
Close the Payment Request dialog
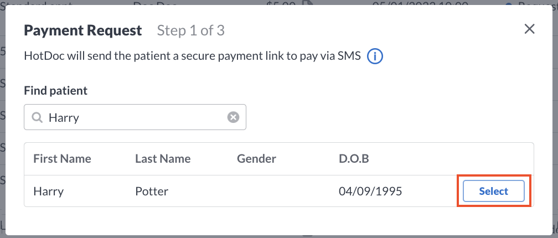point(530,29)
